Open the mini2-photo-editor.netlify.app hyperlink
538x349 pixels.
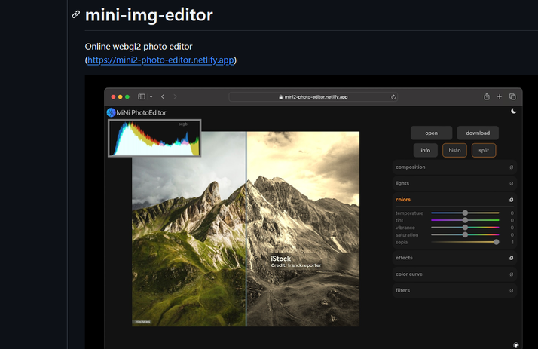[x=160, y=60]
